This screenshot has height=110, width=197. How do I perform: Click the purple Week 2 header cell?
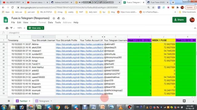point(186,40)
